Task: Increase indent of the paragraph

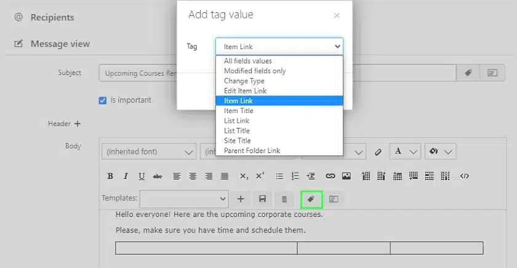Action: pos(311,176)
